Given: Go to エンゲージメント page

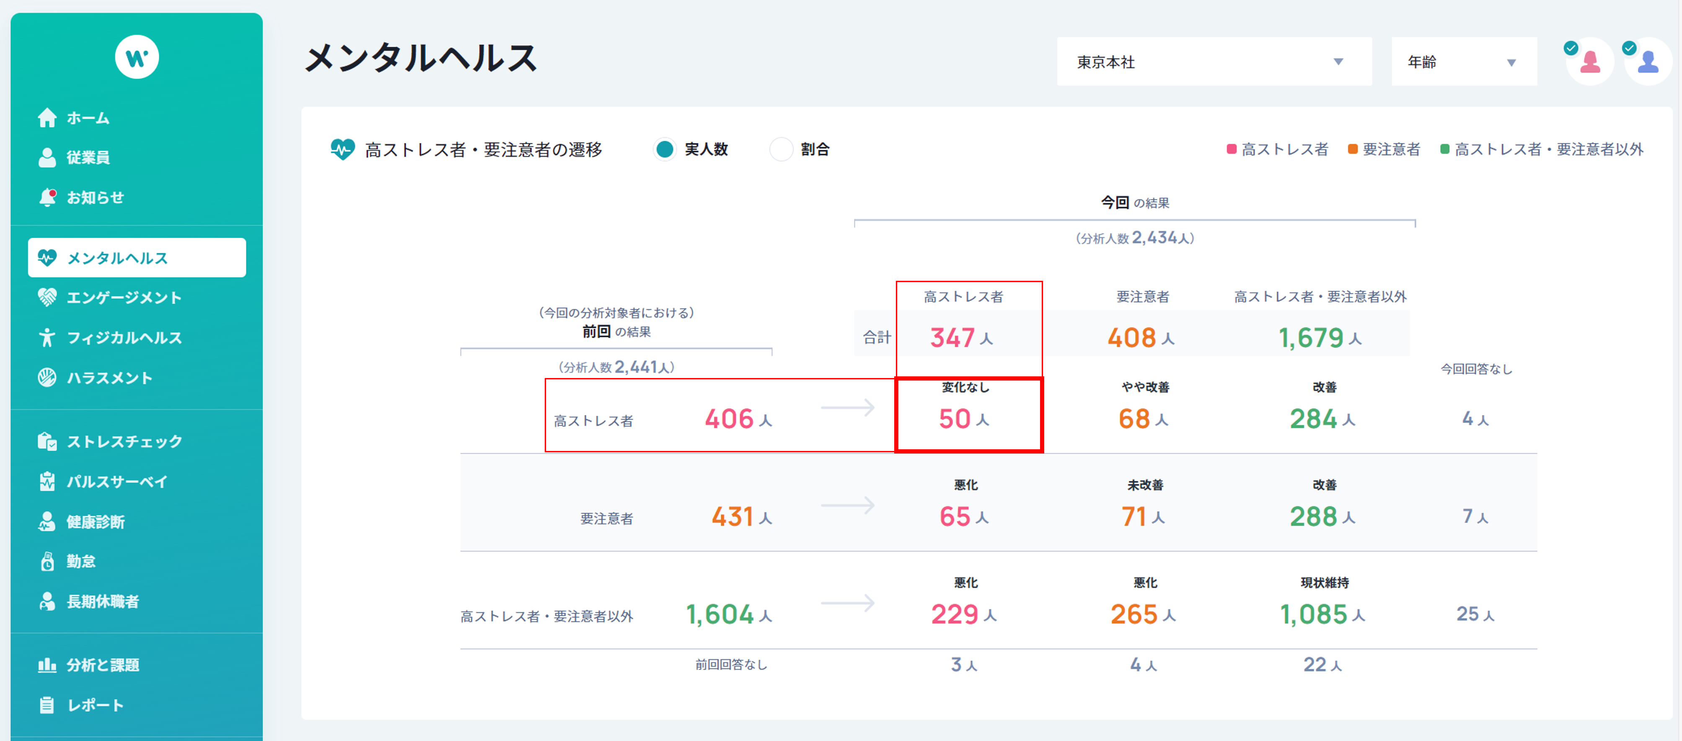Looking at the screenshot, I should [x=137, y=298].
